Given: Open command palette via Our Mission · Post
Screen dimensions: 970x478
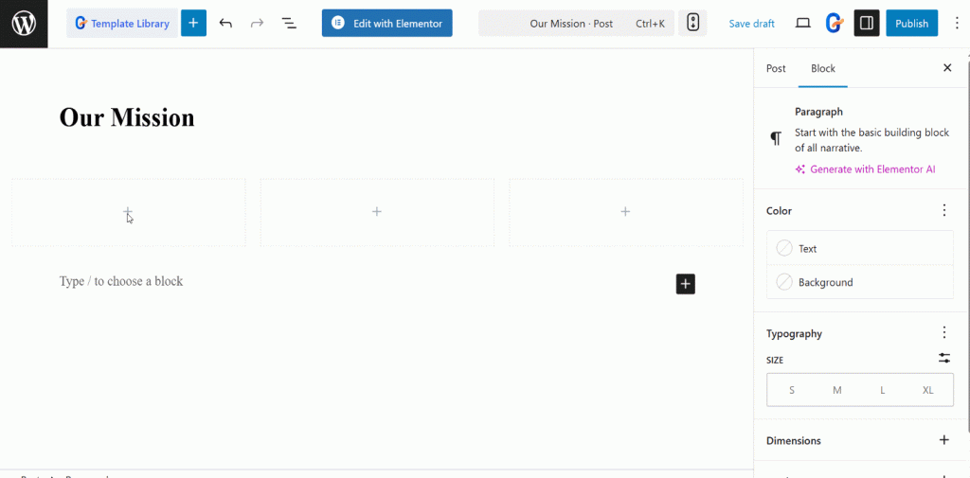Looking at the screenshot, I should [576, 24].
